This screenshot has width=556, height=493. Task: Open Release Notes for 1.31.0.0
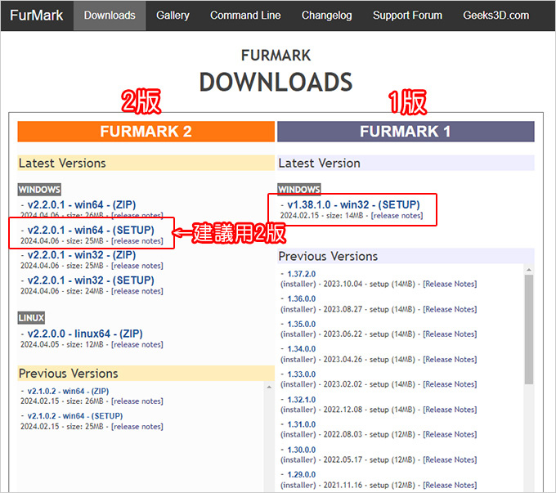pos(450,434)
